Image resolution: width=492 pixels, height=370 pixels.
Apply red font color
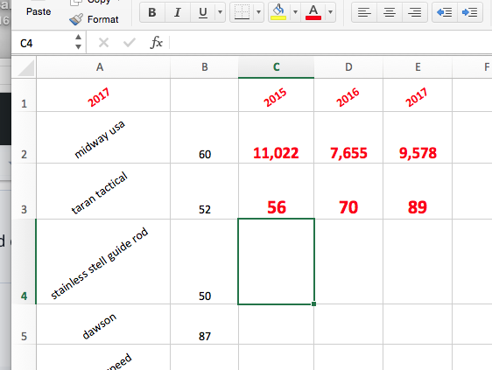[313, 12]
